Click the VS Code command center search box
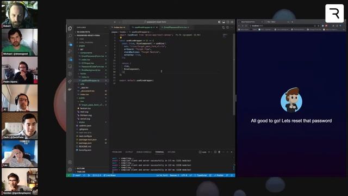The image size is (348, 196). click(156, 22)
